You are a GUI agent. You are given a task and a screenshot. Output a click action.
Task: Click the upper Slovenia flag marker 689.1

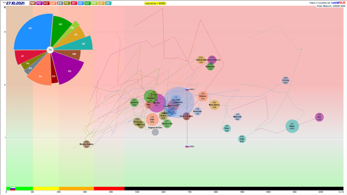click(x=187, y=89)
